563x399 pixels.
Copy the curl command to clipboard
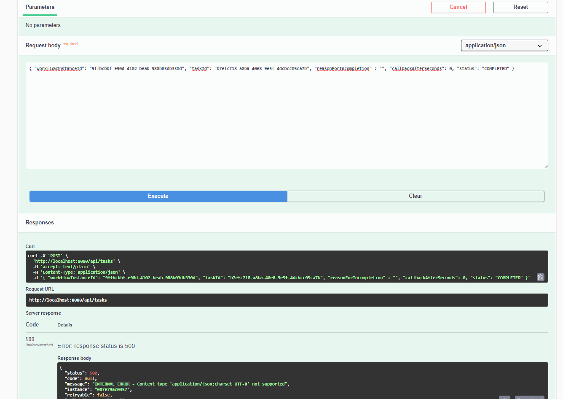[x=541, y=277]
